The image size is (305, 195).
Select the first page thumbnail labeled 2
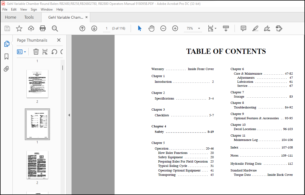[x=37, y=84]
